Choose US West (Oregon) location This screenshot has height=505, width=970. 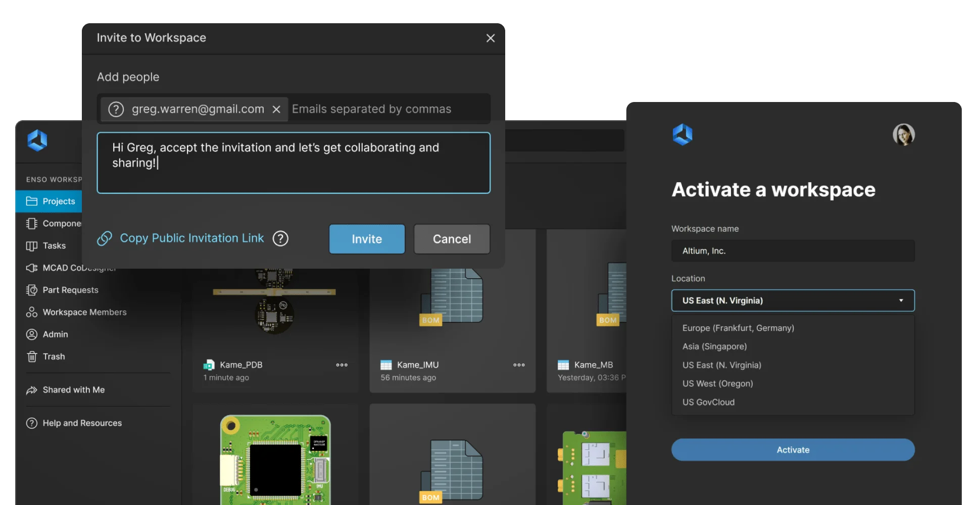coord(717,384)
